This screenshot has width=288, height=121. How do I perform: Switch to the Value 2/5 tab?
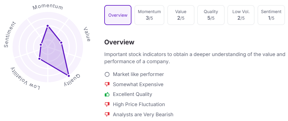click(181, 15)
